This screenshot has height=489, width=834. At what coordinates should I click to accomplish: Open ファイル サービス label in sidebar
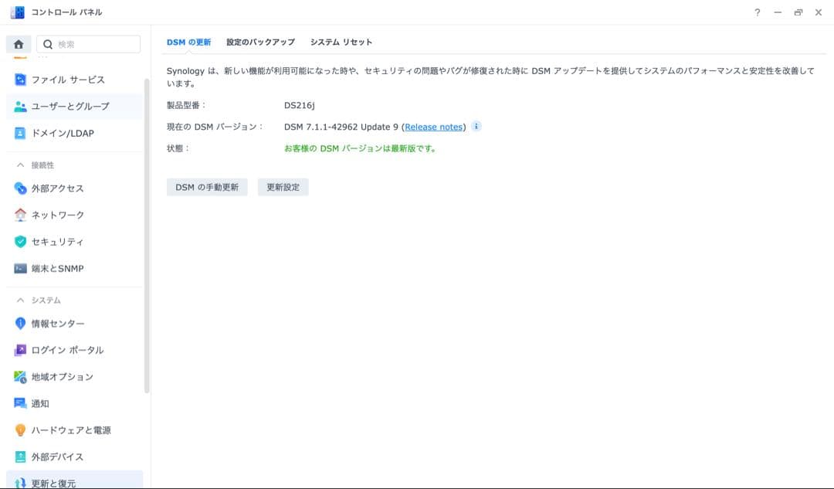pos(68,80)
